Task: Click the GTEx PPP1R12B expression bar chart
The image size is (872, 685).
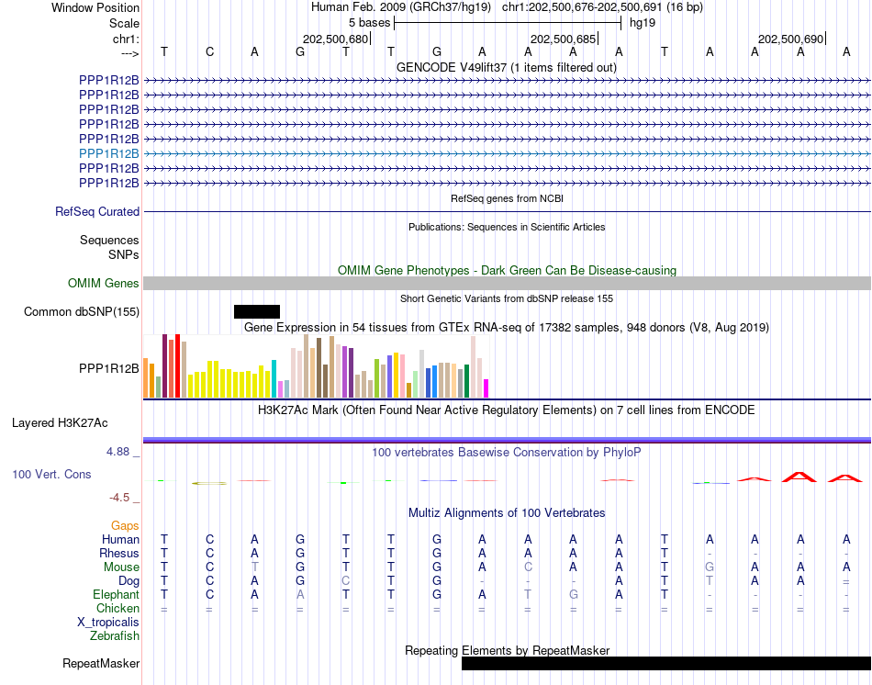Action: pos(316,366)
